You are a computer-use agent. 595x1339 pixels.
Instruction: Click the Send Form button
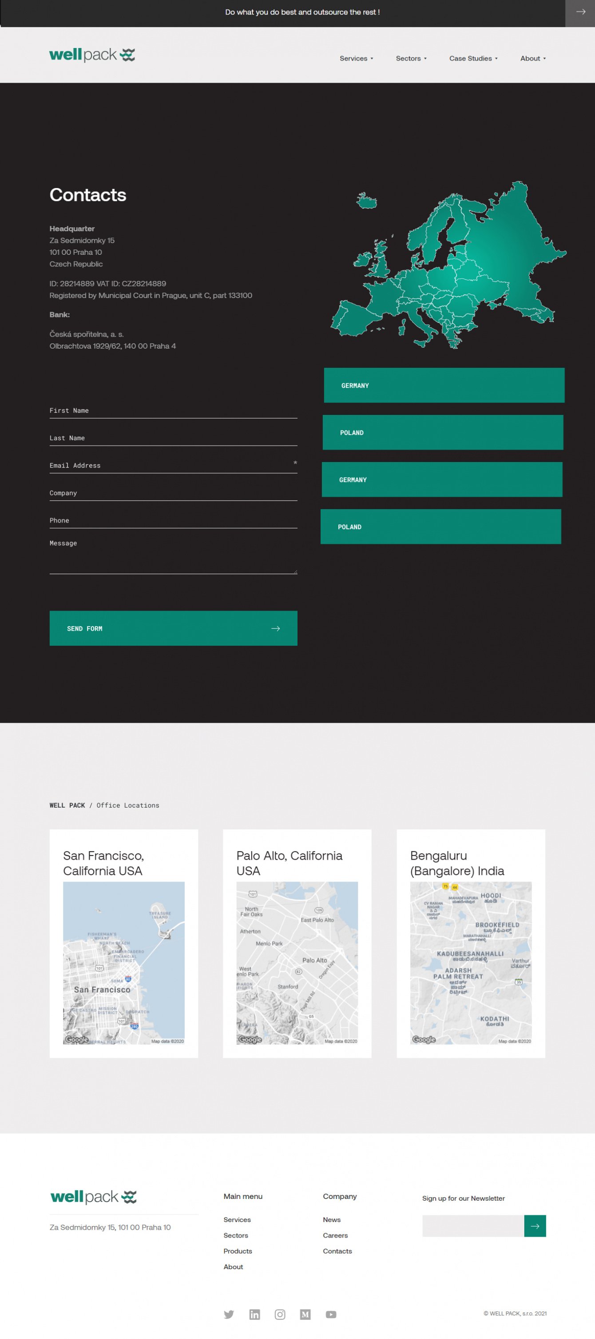coord(174,628)
